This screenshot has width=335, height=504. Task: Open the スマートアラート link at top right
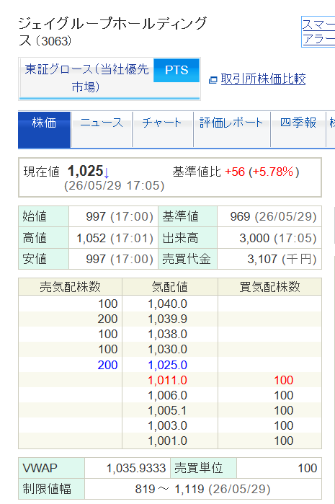pos(318,32)
